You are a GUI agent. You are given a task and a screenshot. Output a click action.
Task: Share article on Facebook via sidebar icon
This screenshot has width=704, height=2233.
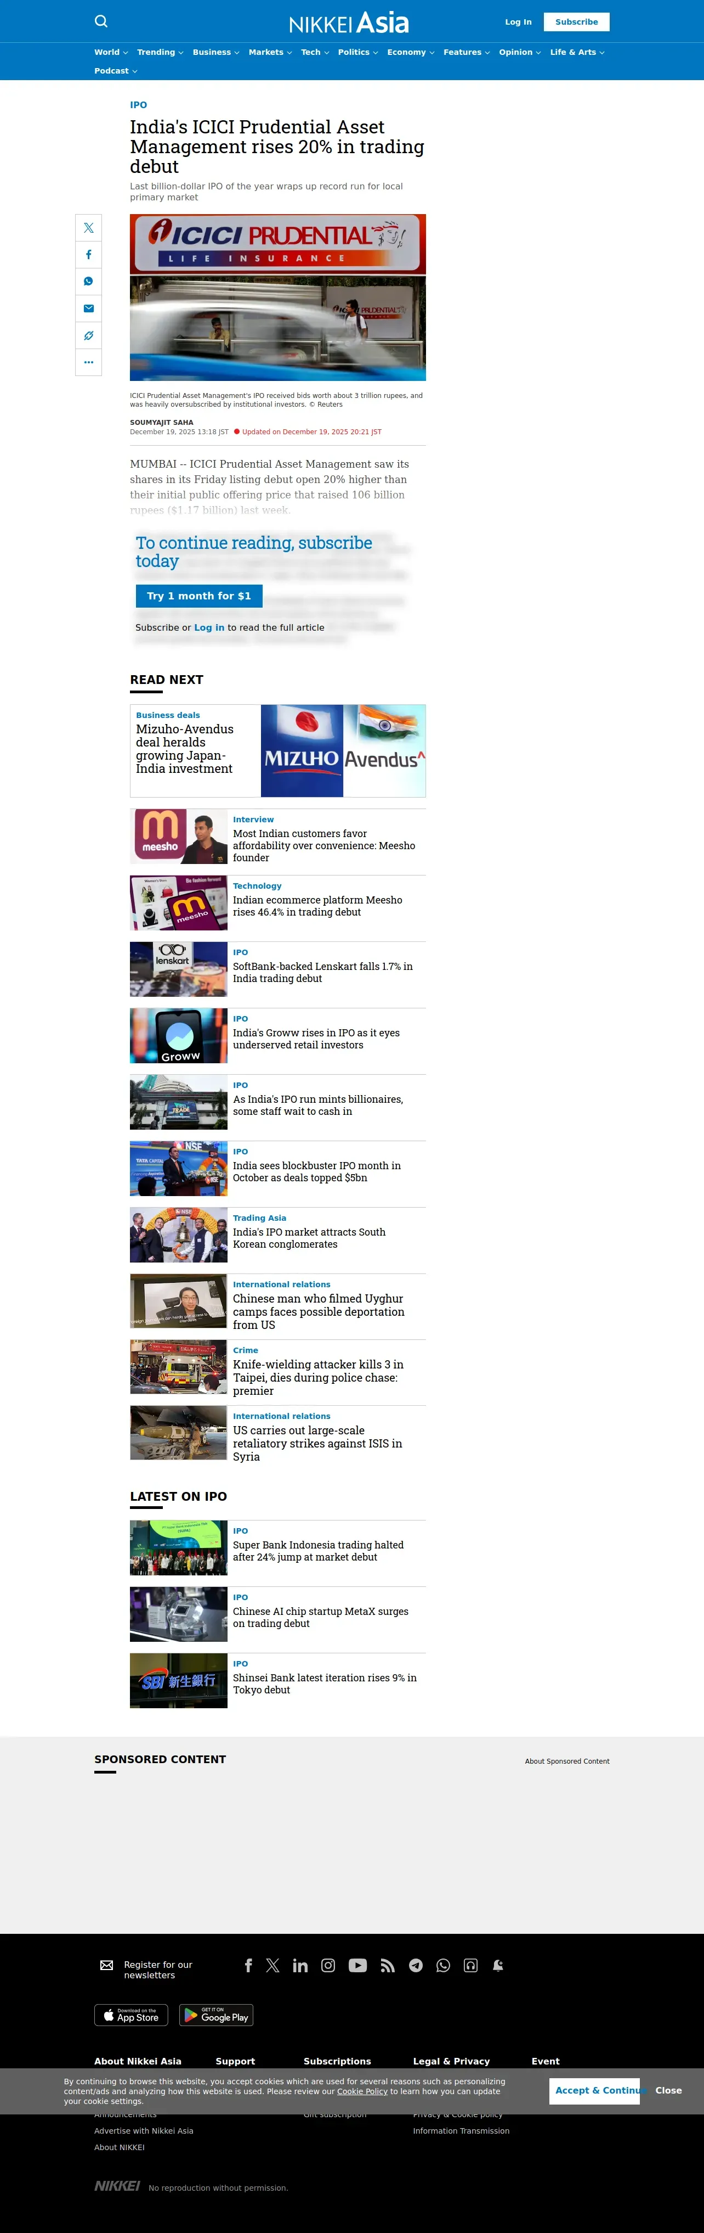click(88, 255)
